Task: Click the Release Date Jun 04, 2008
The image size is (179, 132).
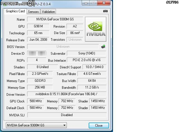Action: [38, 40]
